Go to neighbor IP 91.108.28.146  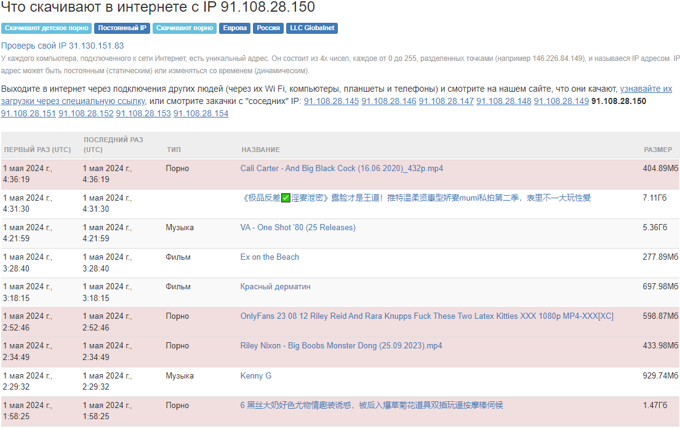tap(388, 101)
